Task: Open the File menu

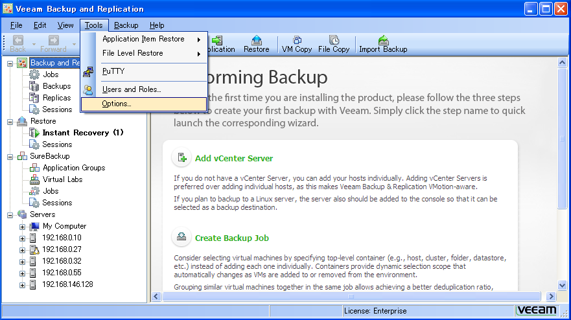Action: tap(16, 25)
